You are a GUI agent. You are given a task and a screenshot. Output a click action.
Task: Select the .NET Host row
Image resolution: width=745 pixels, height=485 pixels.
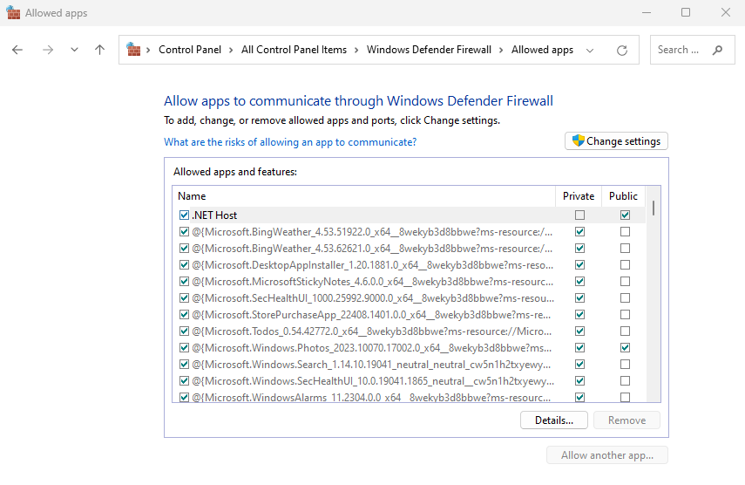coord(409,215)
